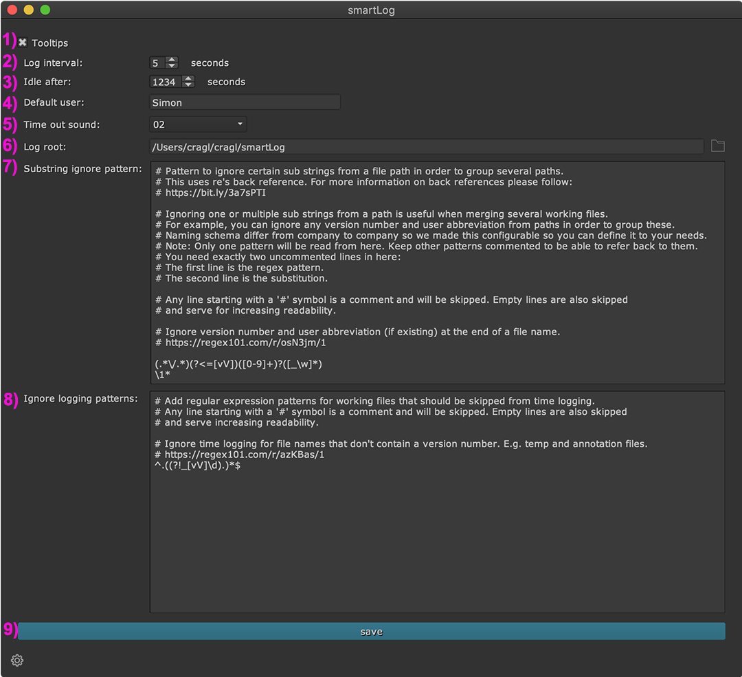Click the gear settings icon
The width and height of the screenshot is (742, 677).
[17, 661]
